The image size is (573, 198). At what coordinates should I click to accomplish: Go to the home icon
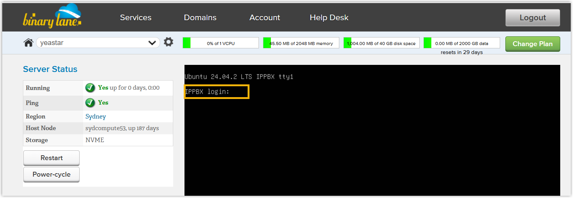[x=29, y=43]
